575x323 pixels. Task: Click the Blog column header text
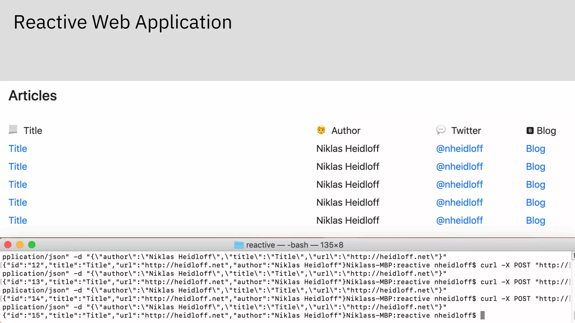pos(546,131)
